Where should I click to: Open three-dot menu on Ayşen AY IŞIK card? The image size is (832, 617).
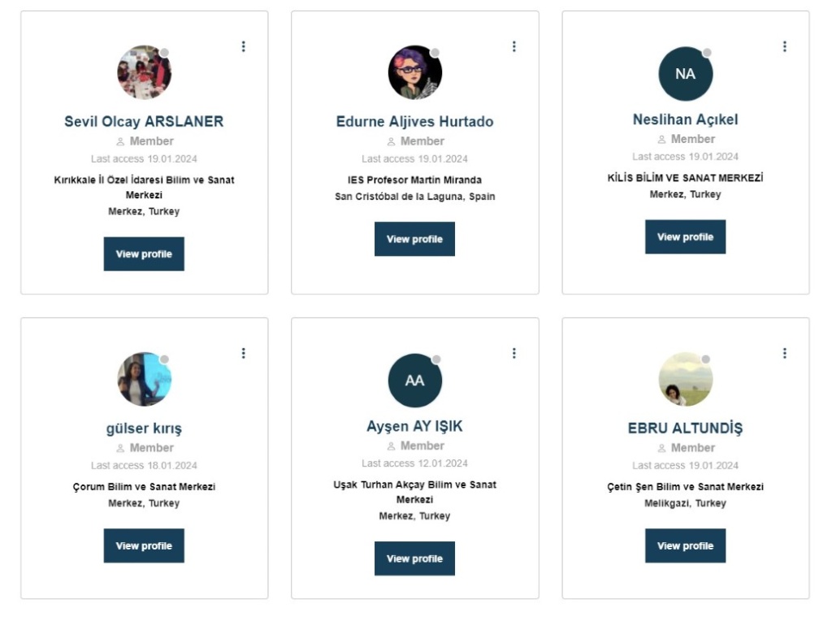click(x=513, y=354)
